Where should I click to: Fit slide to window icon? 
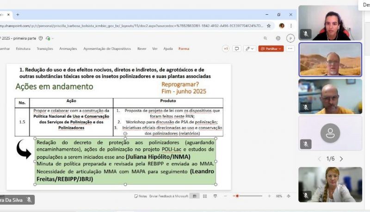pyautogui.click(x=289, y=196)
